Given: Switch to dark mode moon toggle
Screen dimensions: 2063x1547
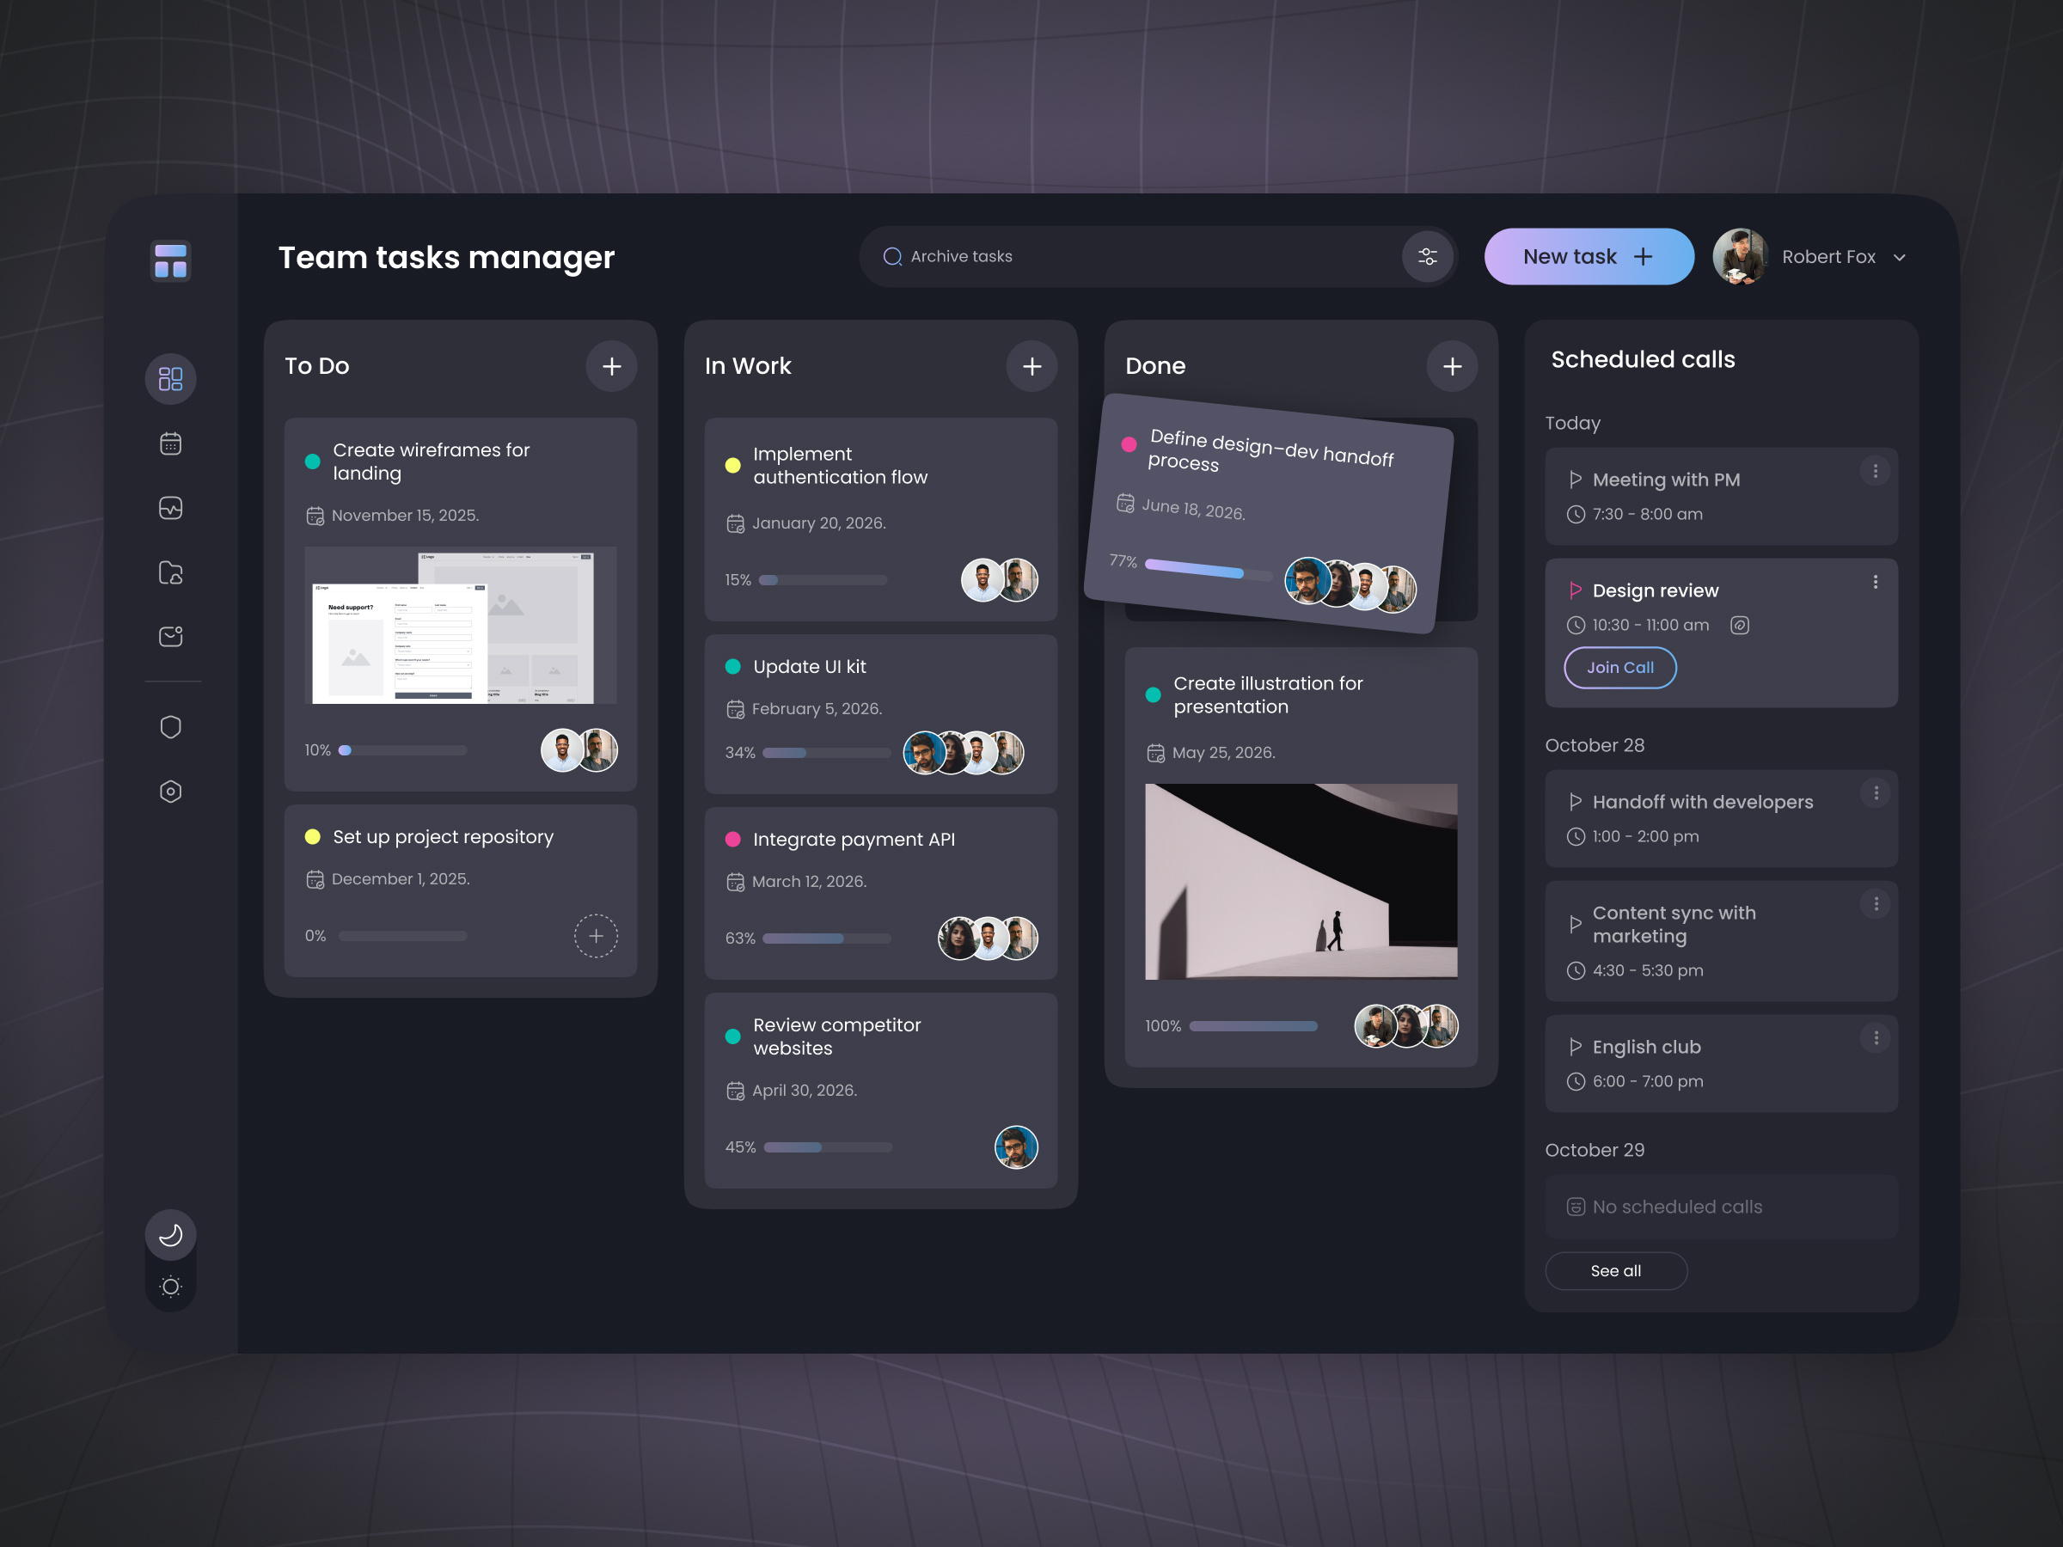Looking at the screenshot, I should (171, 1235).
